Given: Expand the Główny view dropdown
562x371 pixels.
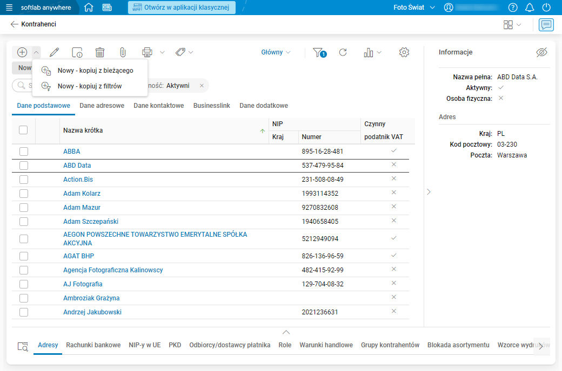Looking at the screenshot, I should click(276, 52).
